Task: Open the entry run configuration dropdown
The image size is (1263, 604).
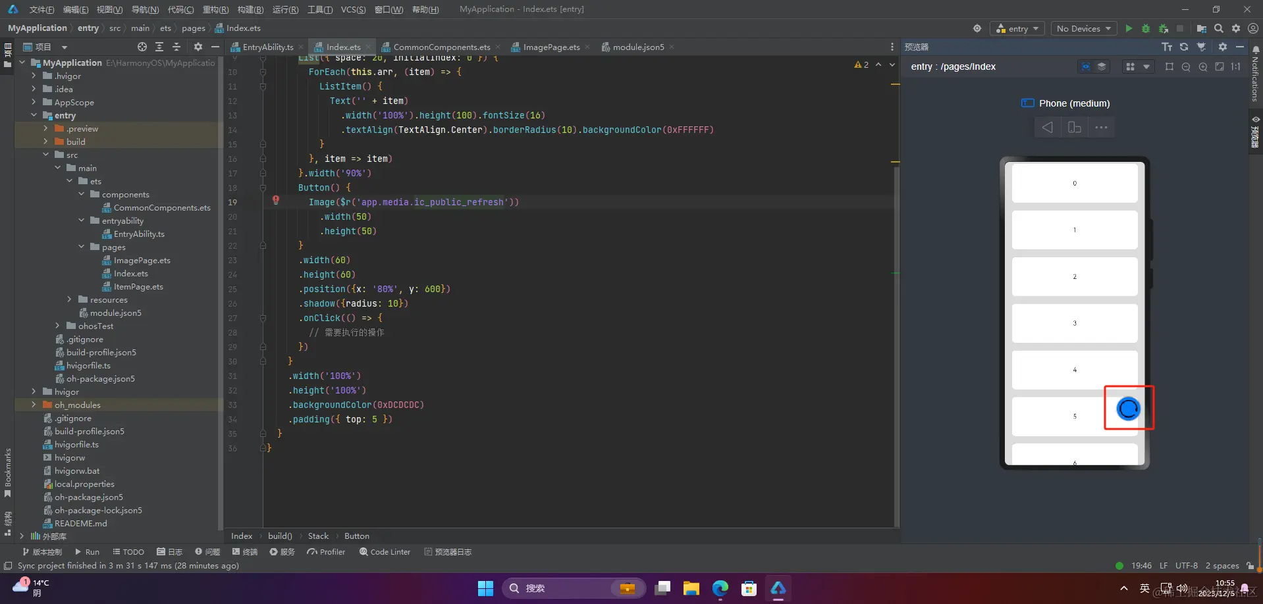Action: 1017,28
